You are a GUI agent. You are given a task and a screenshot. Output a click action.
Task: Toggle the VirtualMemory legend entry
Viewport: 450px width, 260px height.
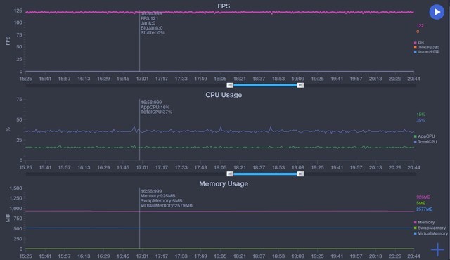click(431, 233)
